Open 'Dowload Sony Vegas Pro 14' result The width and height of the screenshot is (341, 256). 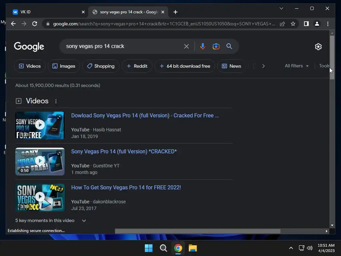[145, 115]
